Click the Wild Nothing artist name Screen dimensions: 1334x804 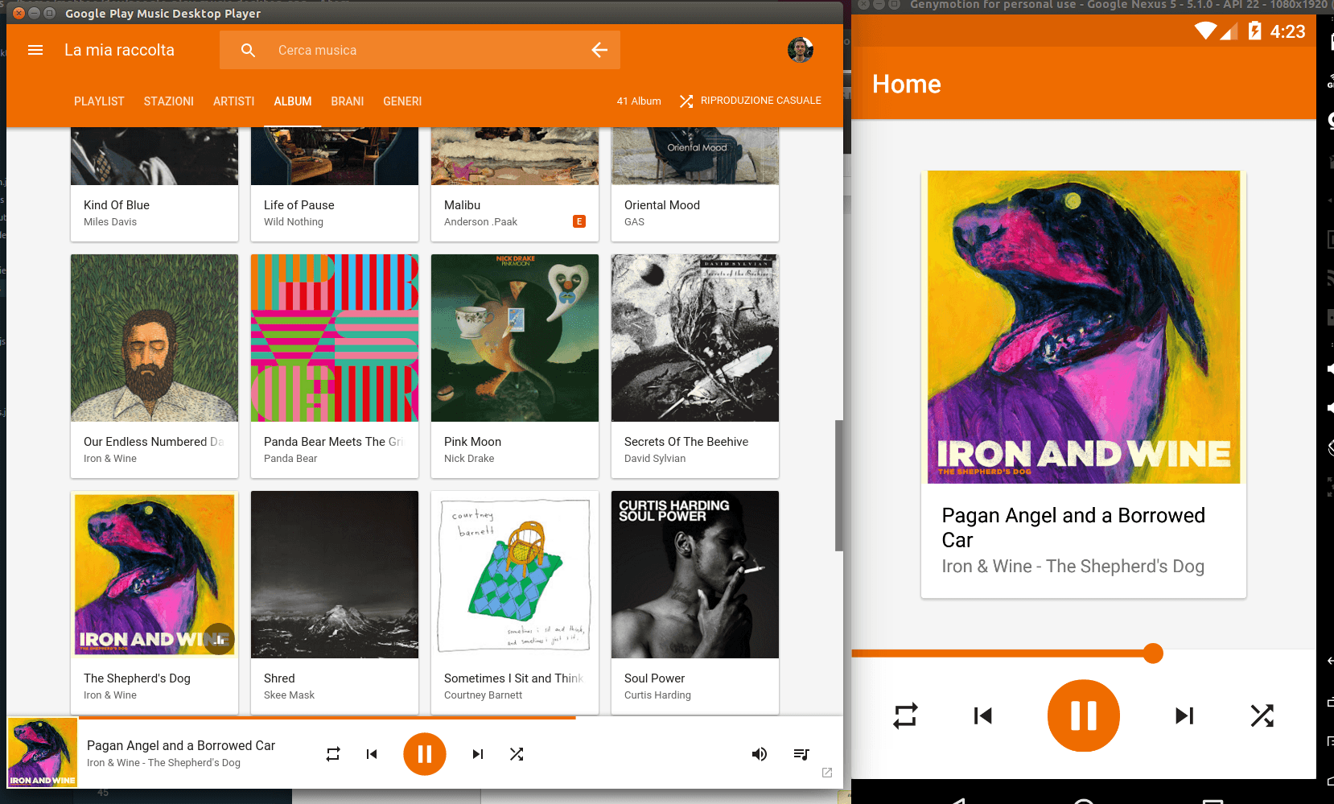pos(294,222)
